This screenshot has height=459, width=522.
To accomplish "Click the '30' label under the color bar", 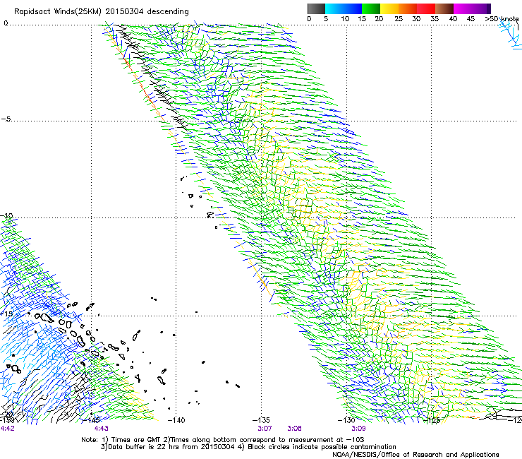I will [x=416, y=19].
